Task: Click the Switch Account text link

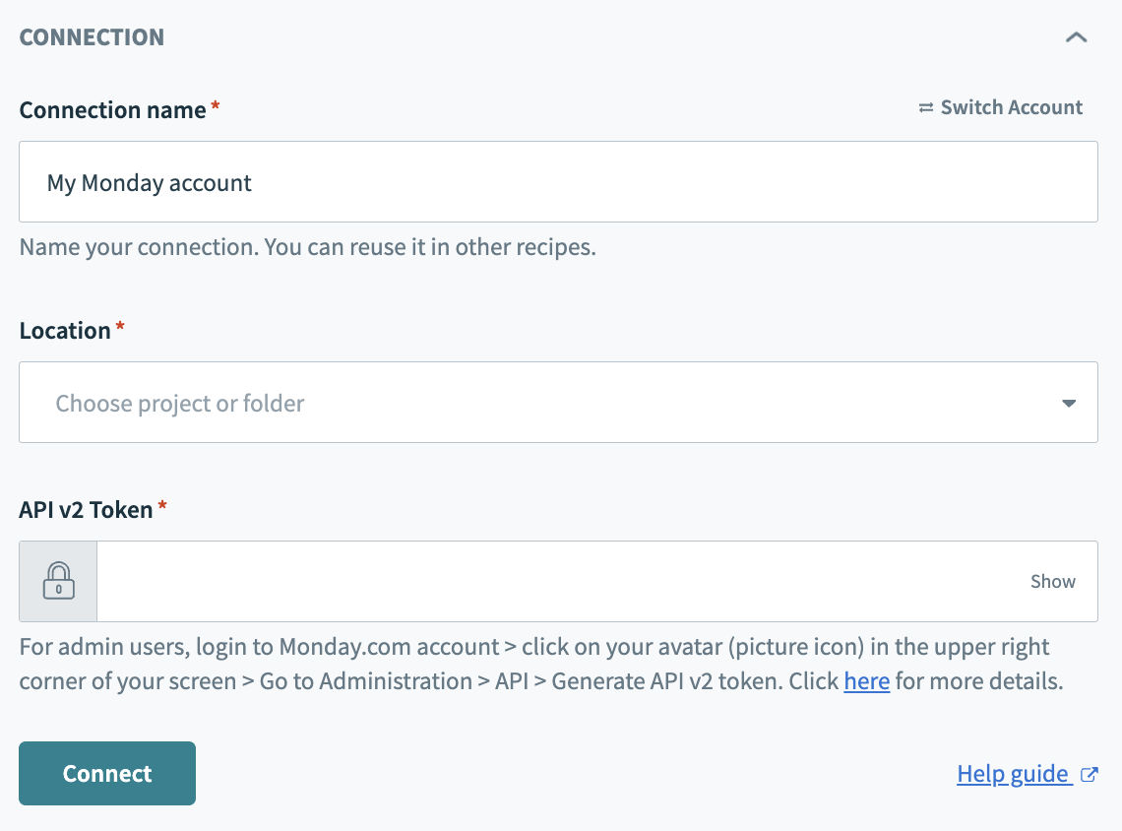Action: tap(1011, 107)
